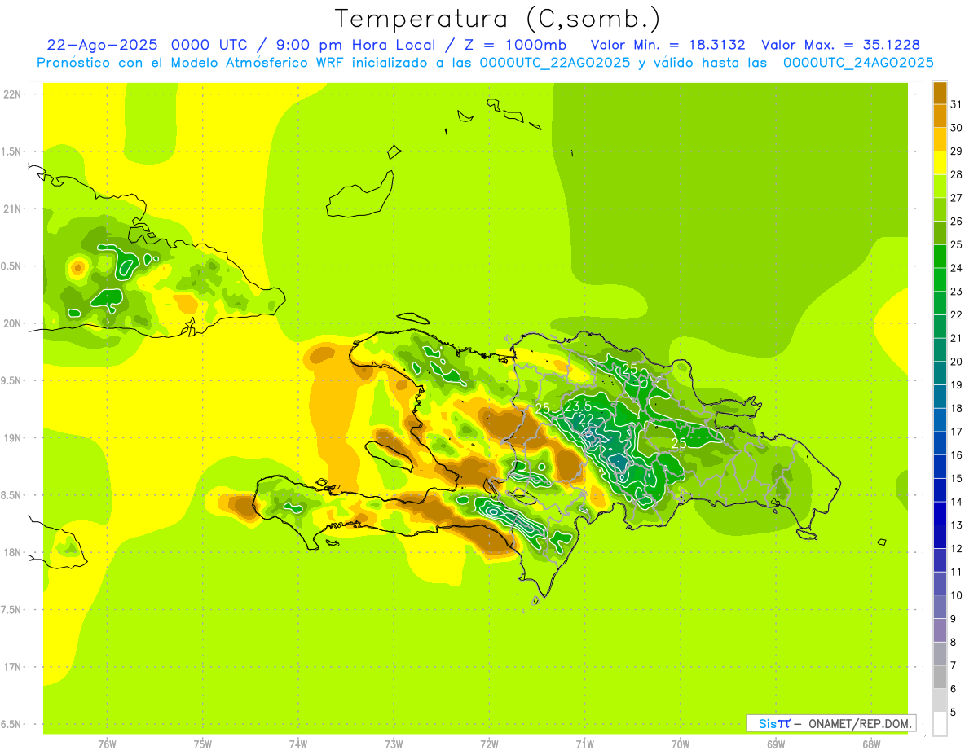Click the "75W" longitude label
Viewport: 978px width, 755px height.
(x=203, y=744)
